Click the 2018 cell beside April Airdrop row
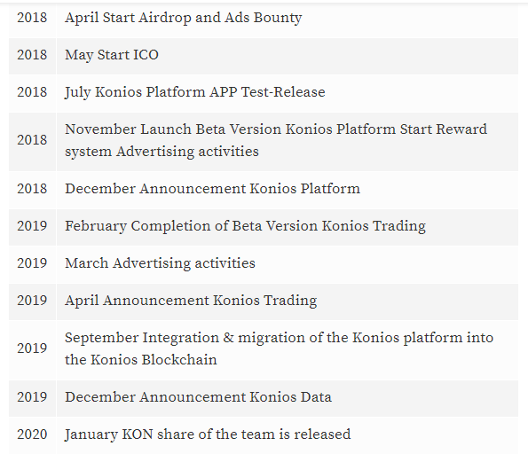 (32, 18)
